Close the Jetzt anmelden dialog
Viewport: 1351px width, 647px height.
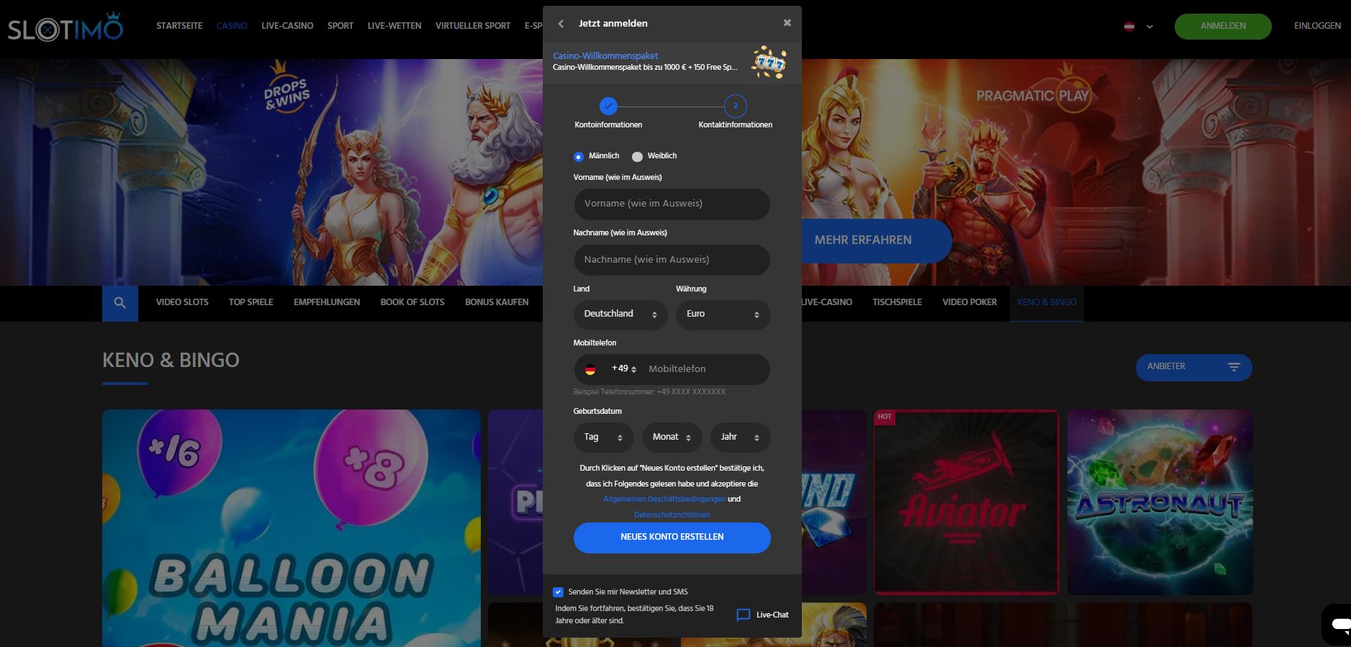pyautogui.click(x=787, y=23)
